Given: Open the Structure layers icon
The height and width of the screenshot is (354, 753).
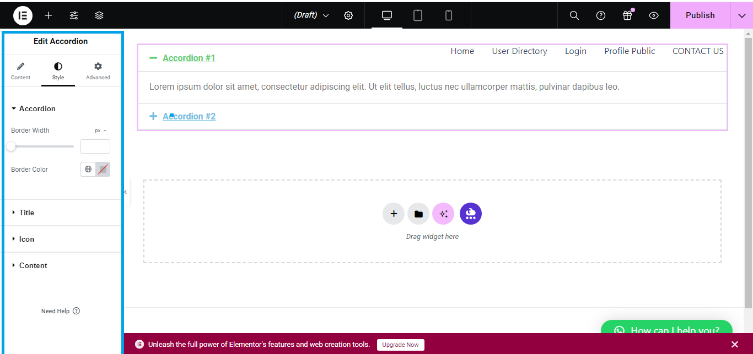Looking at the screenshot, I should 99,15.
